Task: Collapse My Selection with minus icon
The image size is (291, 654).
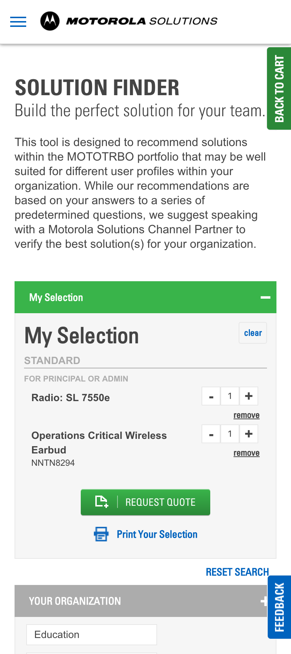Action: [x=266, y=298]
